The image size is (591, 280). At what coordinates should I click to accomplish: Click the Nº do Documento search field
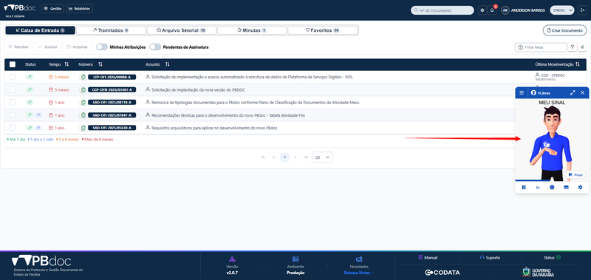(442, 10)
